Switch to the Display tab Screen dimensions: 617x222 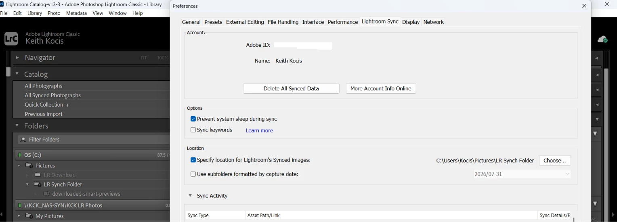pyautogui.click(x=411, y=22)
